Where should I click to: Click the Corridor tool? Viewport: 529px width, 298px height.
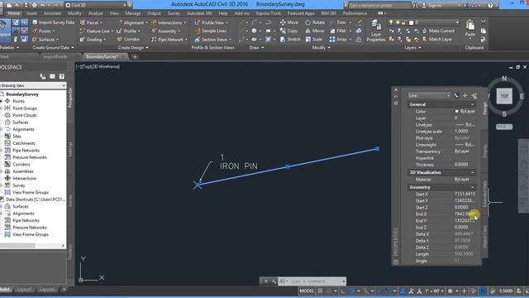click(129, 39)
